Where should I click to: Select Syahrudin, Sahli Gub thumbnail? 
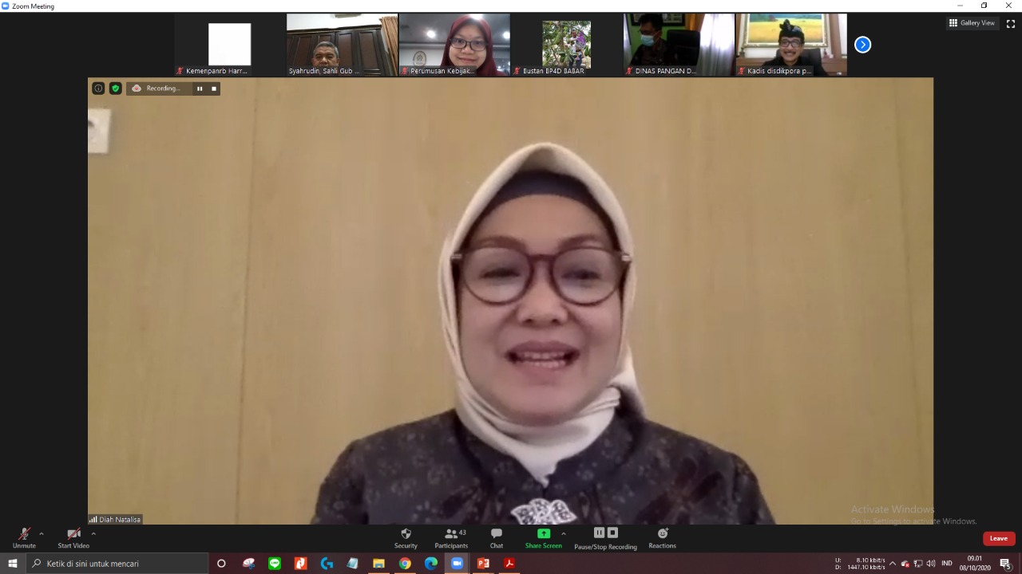pyautogui.click(x=343, y=45)
